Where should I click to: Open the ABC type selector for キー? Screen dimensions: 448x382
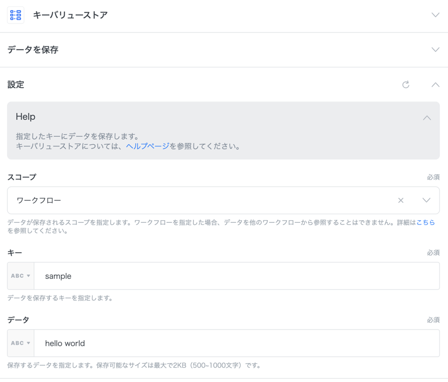[x=21, y=276]
